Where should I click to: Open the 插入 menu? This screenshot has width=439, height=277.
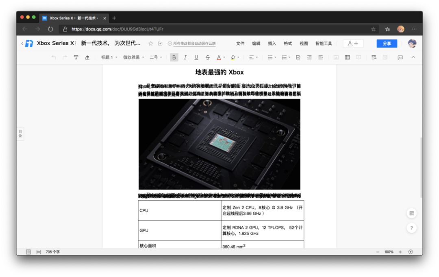pyautogui.click(x=272, y=44)
